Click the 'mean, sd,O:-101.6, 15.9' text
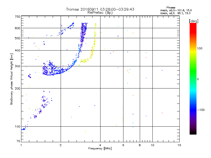The width and height of the screenshot is (211, 158). 176,10
